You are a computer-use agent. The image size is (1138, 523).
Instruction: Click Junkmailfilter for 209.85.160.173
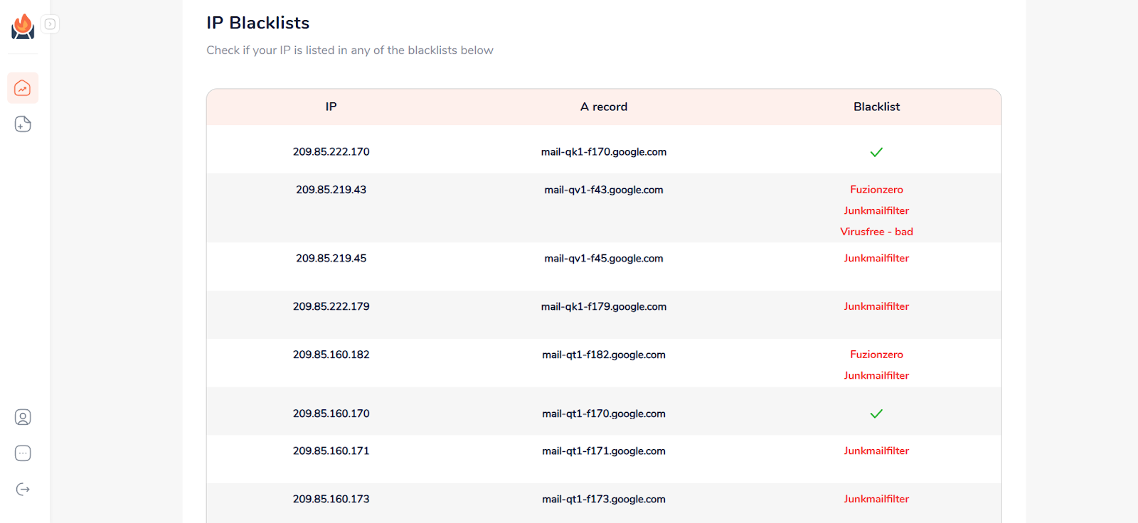tap(876, 499)
